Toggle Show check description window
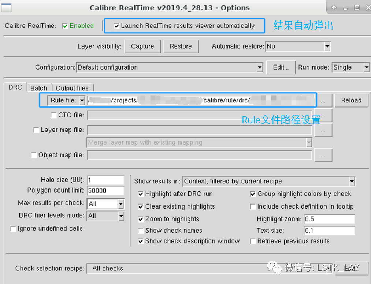 click(x=141, y=241)
